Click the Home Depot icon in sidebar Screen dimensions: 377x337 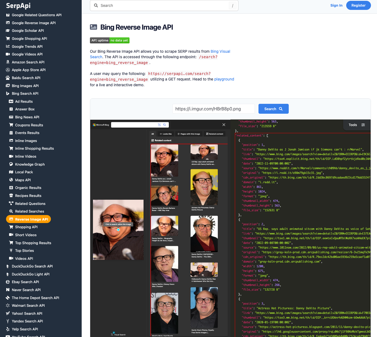(x=8, y=298)
